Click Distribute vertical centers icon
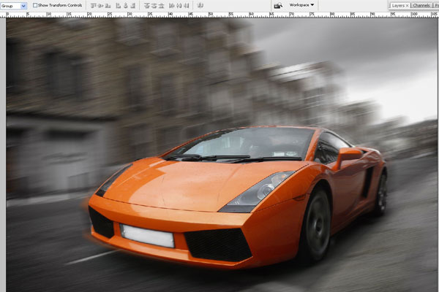 point(154,5)
